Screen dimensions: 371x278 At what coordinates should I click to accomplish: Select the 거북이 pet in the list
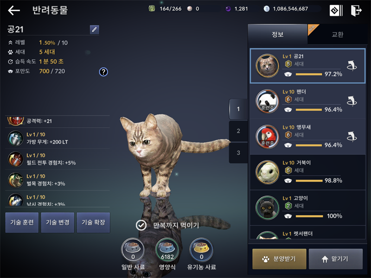(307, 172)
